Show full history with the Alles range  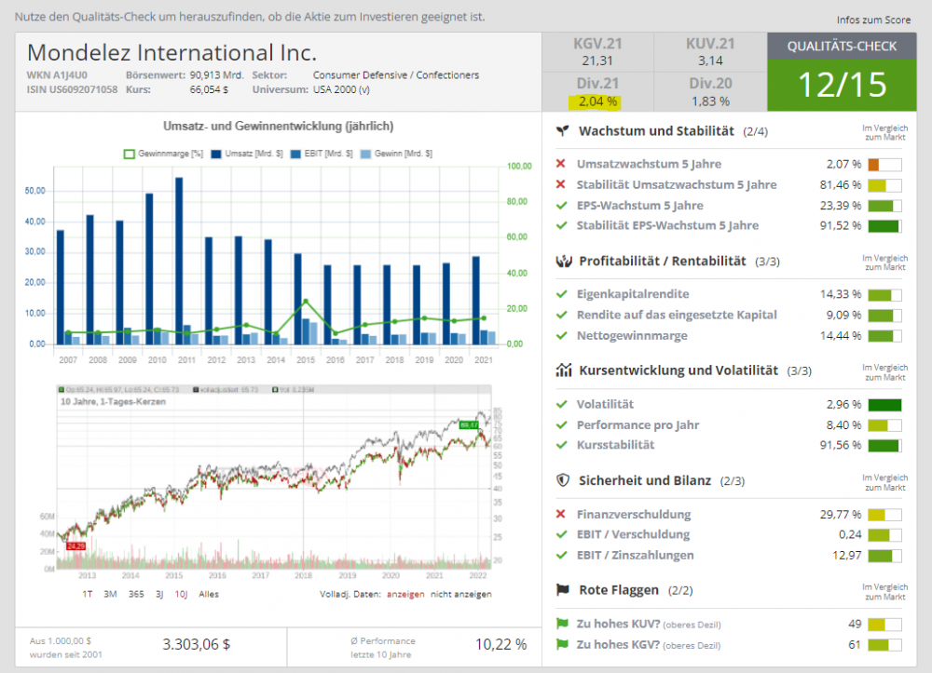coord(209,594)
